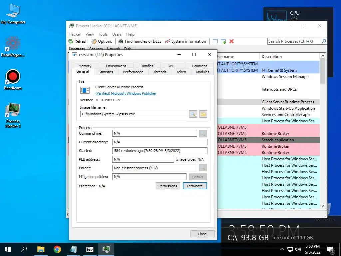Select the Interrupts and DPCs row
The width and height of the screenshot is (341, 256).
[268, 89]
